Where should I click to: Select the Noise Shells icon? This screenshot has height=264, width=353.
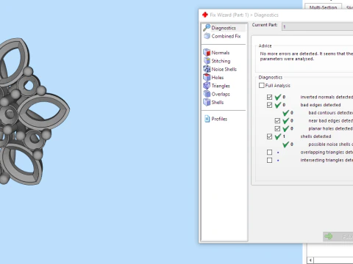(207, 69)
